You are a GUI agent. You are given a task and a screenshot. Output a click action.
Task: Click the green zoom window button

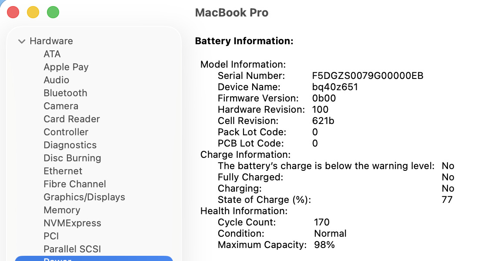pos(53,12)
